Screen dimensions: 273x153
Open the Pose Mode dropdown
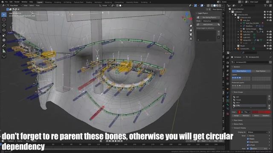point(14,6)
